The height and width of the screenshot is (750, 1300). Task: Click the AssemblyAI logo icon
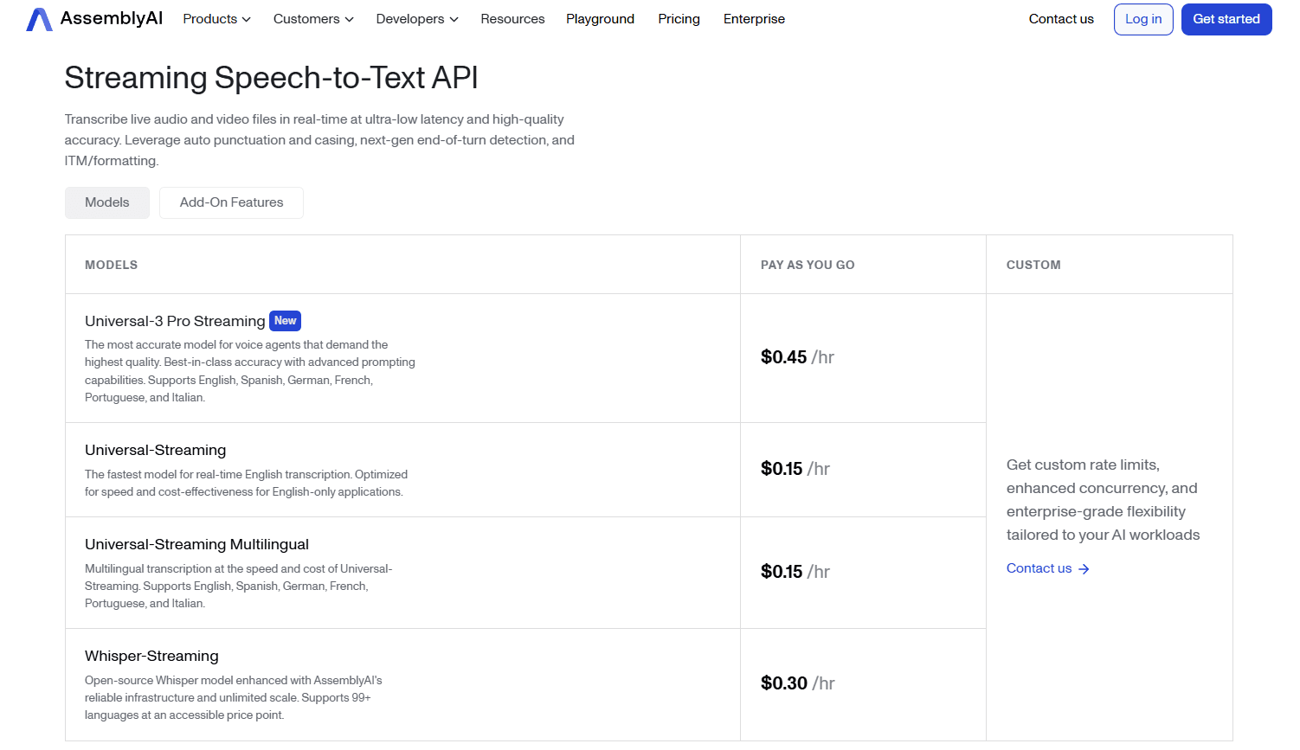tap(39, 19)
